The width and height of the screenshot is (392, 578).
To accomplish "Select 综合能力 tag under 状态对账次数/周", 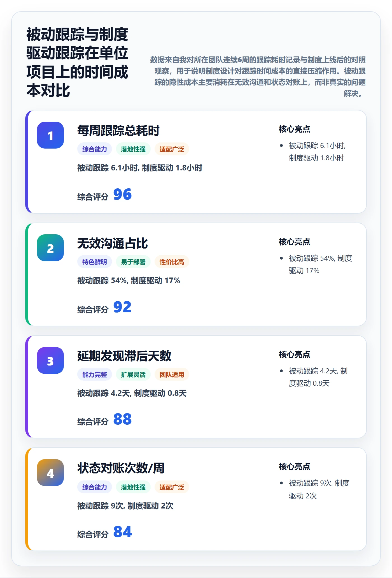I will 95,487.
